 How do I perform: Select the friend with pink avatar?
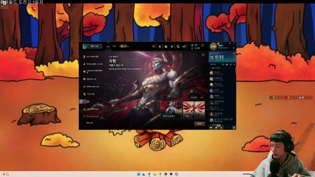[222, 114]
